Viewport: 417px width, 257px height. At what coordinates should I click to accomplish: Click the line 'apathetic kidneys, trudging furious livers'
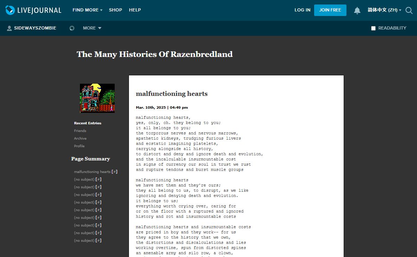188,139
